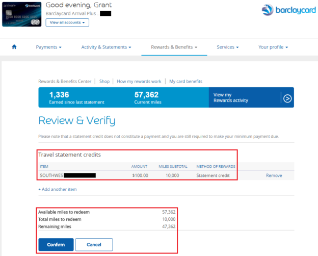Expand the Payments menu
Image resolution: width=318 pixels, height=256 pixels.
(49, 47)
